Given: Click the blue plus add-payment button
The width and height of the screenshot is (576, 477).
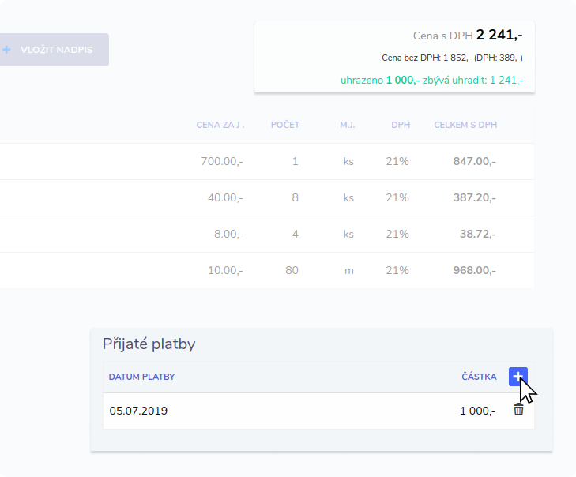Looking at the screenshot, I should pyautogui.click(x=518, y=377).
